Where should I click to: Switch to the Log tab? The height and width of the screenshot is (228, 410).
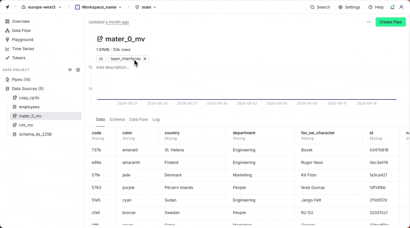tap(156, 119)
